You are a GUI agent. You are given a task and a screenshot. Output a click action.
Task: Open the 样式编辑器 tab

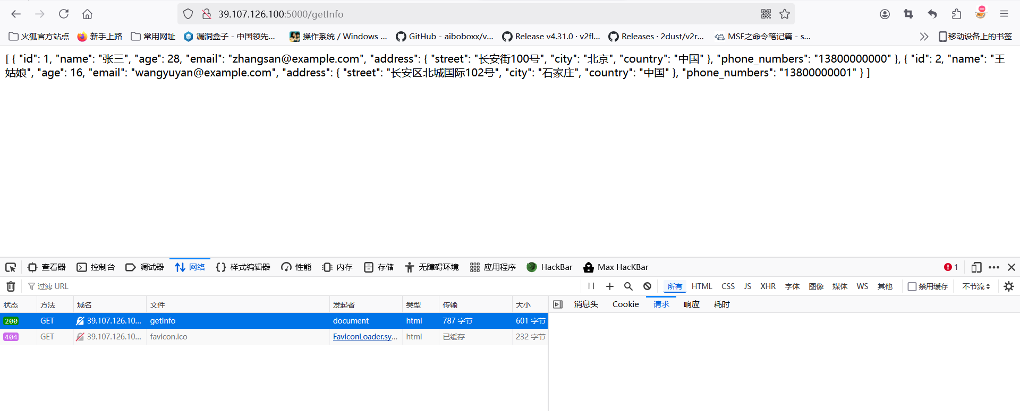(243, 267)
